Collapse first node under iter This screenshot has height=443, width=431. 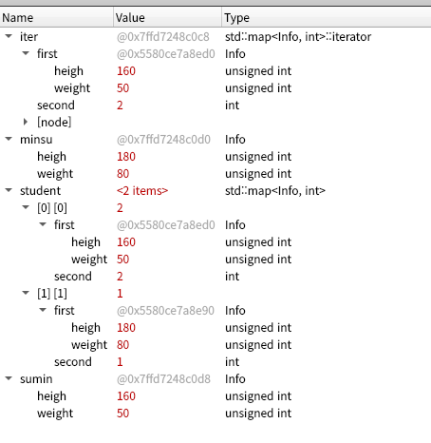point(26,53)
